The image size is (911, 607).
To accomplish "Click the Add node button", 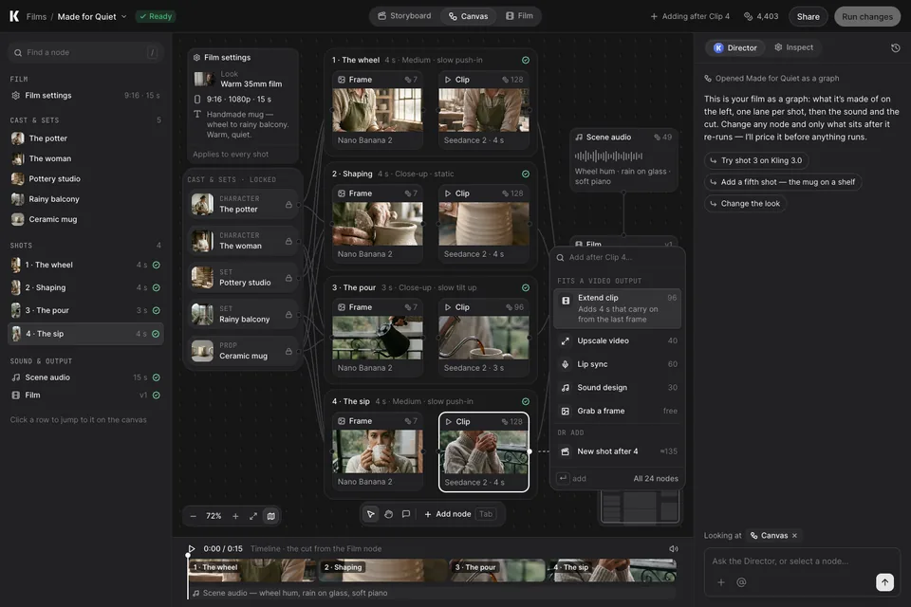I will [x=459, y=514].
